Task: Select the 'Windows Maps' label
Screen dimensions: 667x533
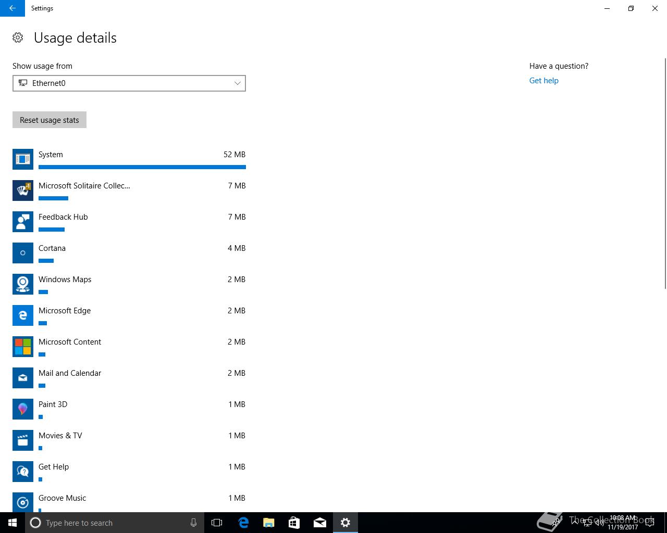Action: point(65,280)
